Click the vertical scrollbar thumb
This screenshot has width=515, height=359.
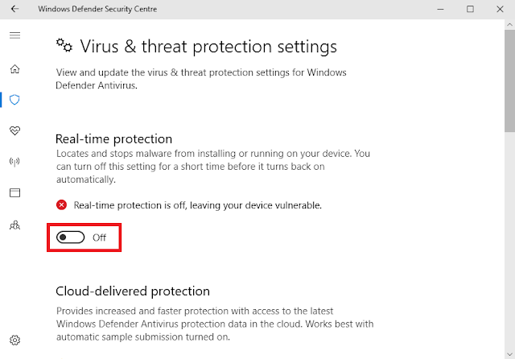coord(509,80)
